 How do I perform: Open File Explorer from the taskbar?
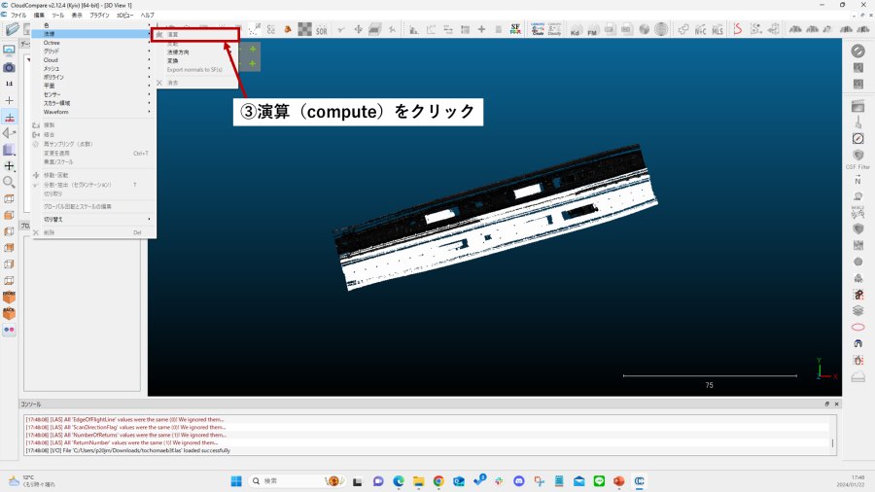coord(418,481)
